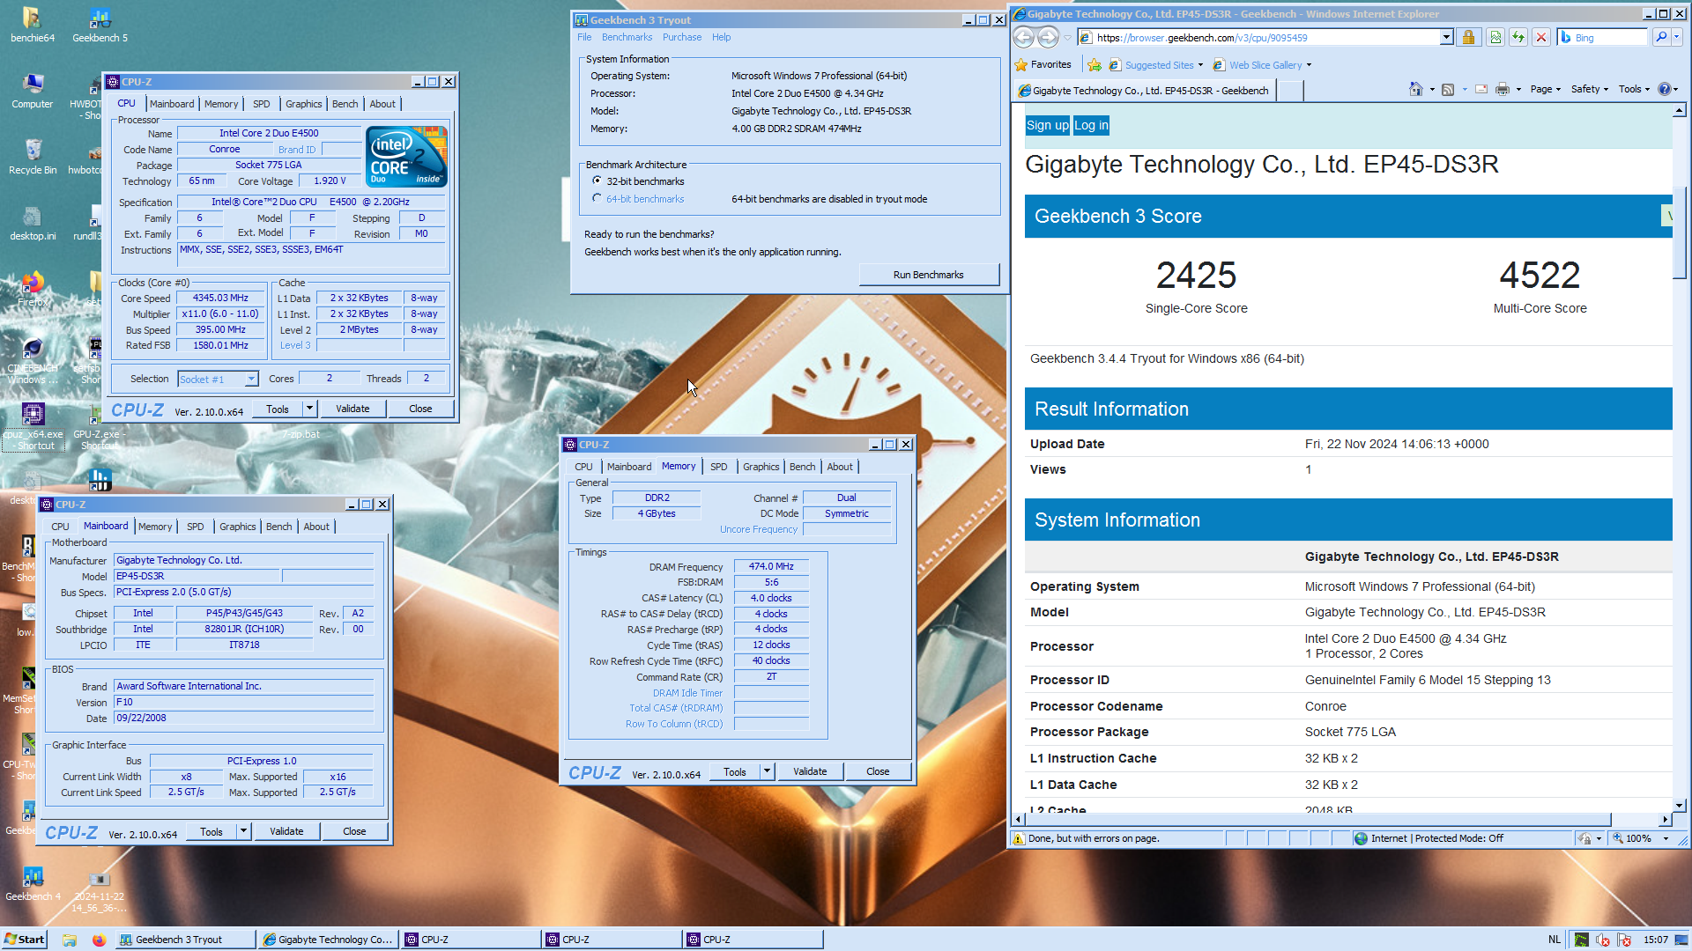The image size is (1692, 951).
Task: Select the 64-bit benchmarks radio button
Action: click(597, 198)
